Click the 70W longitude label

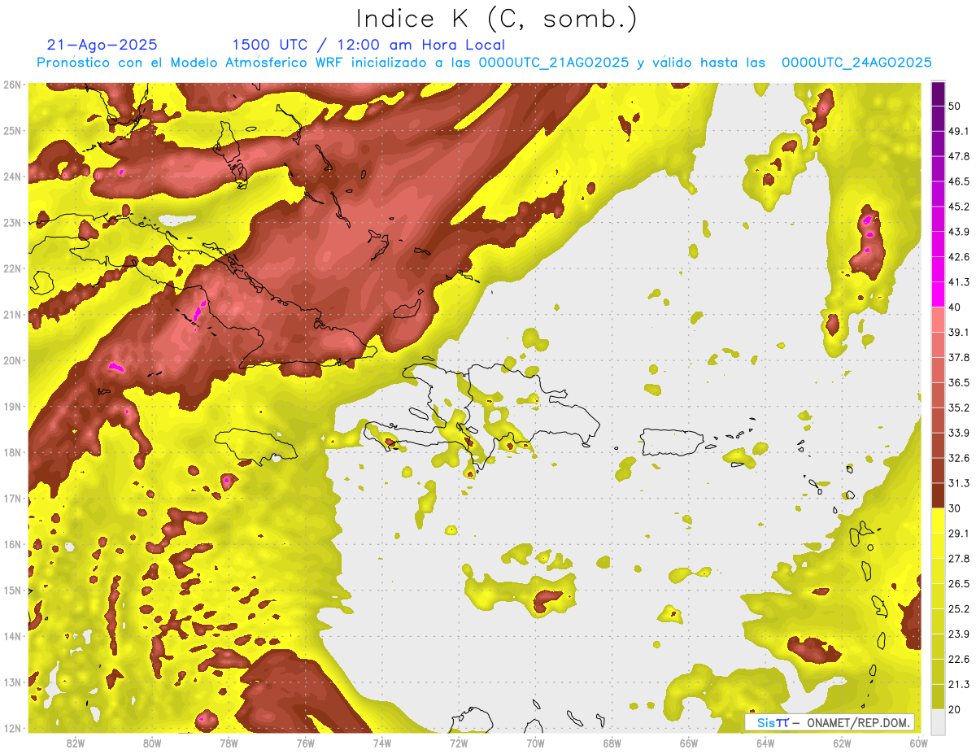pos(535,743)
